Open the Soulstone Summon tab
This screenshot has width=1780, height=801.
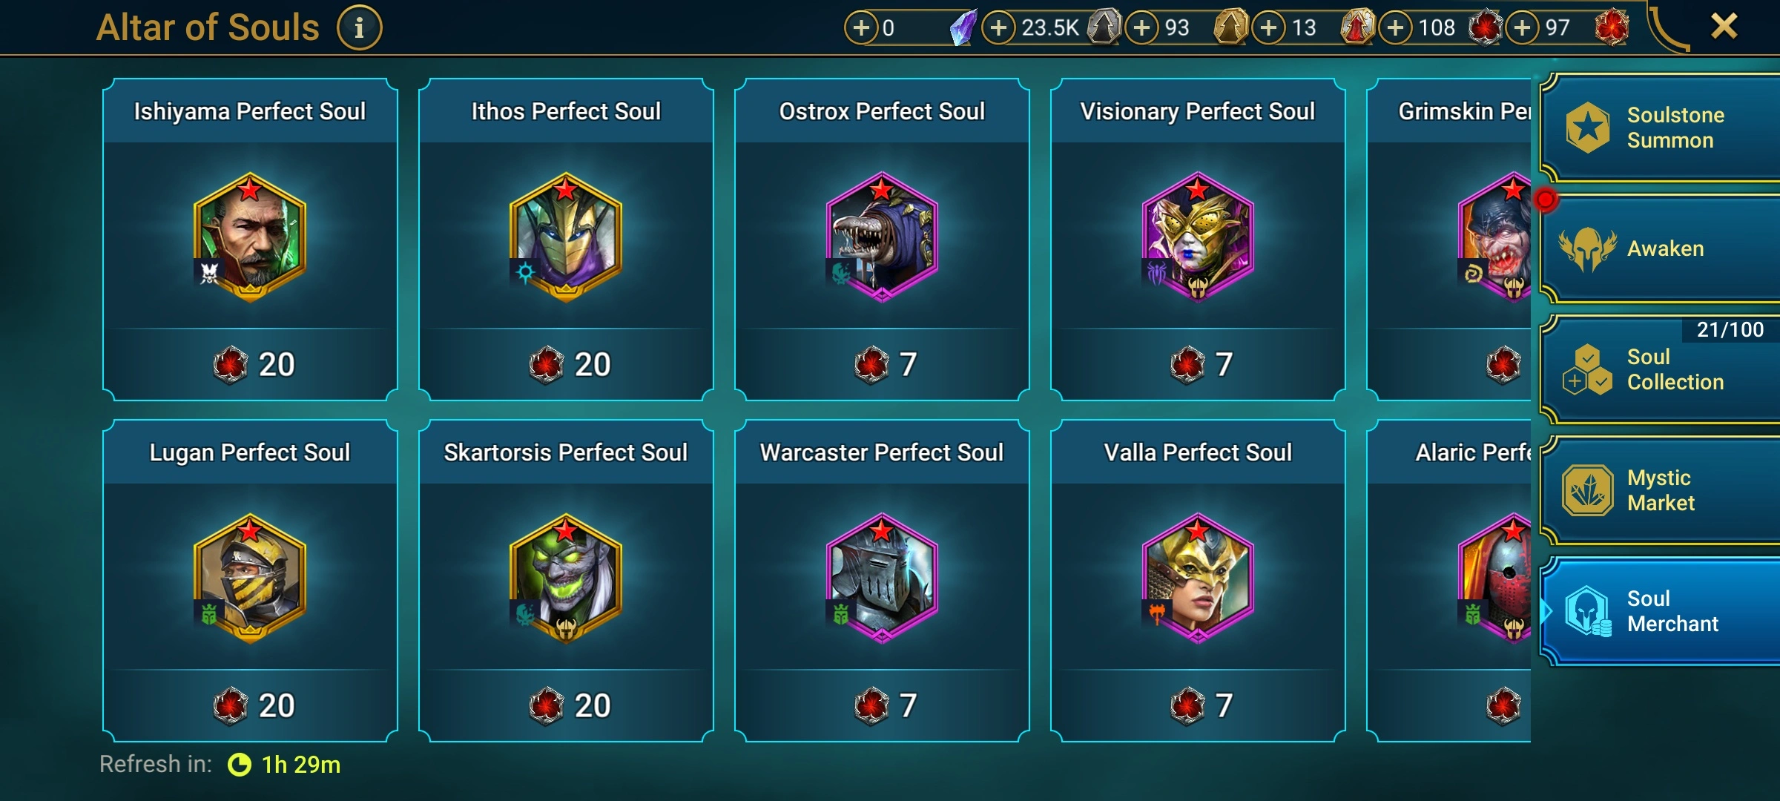(1660, 128)
